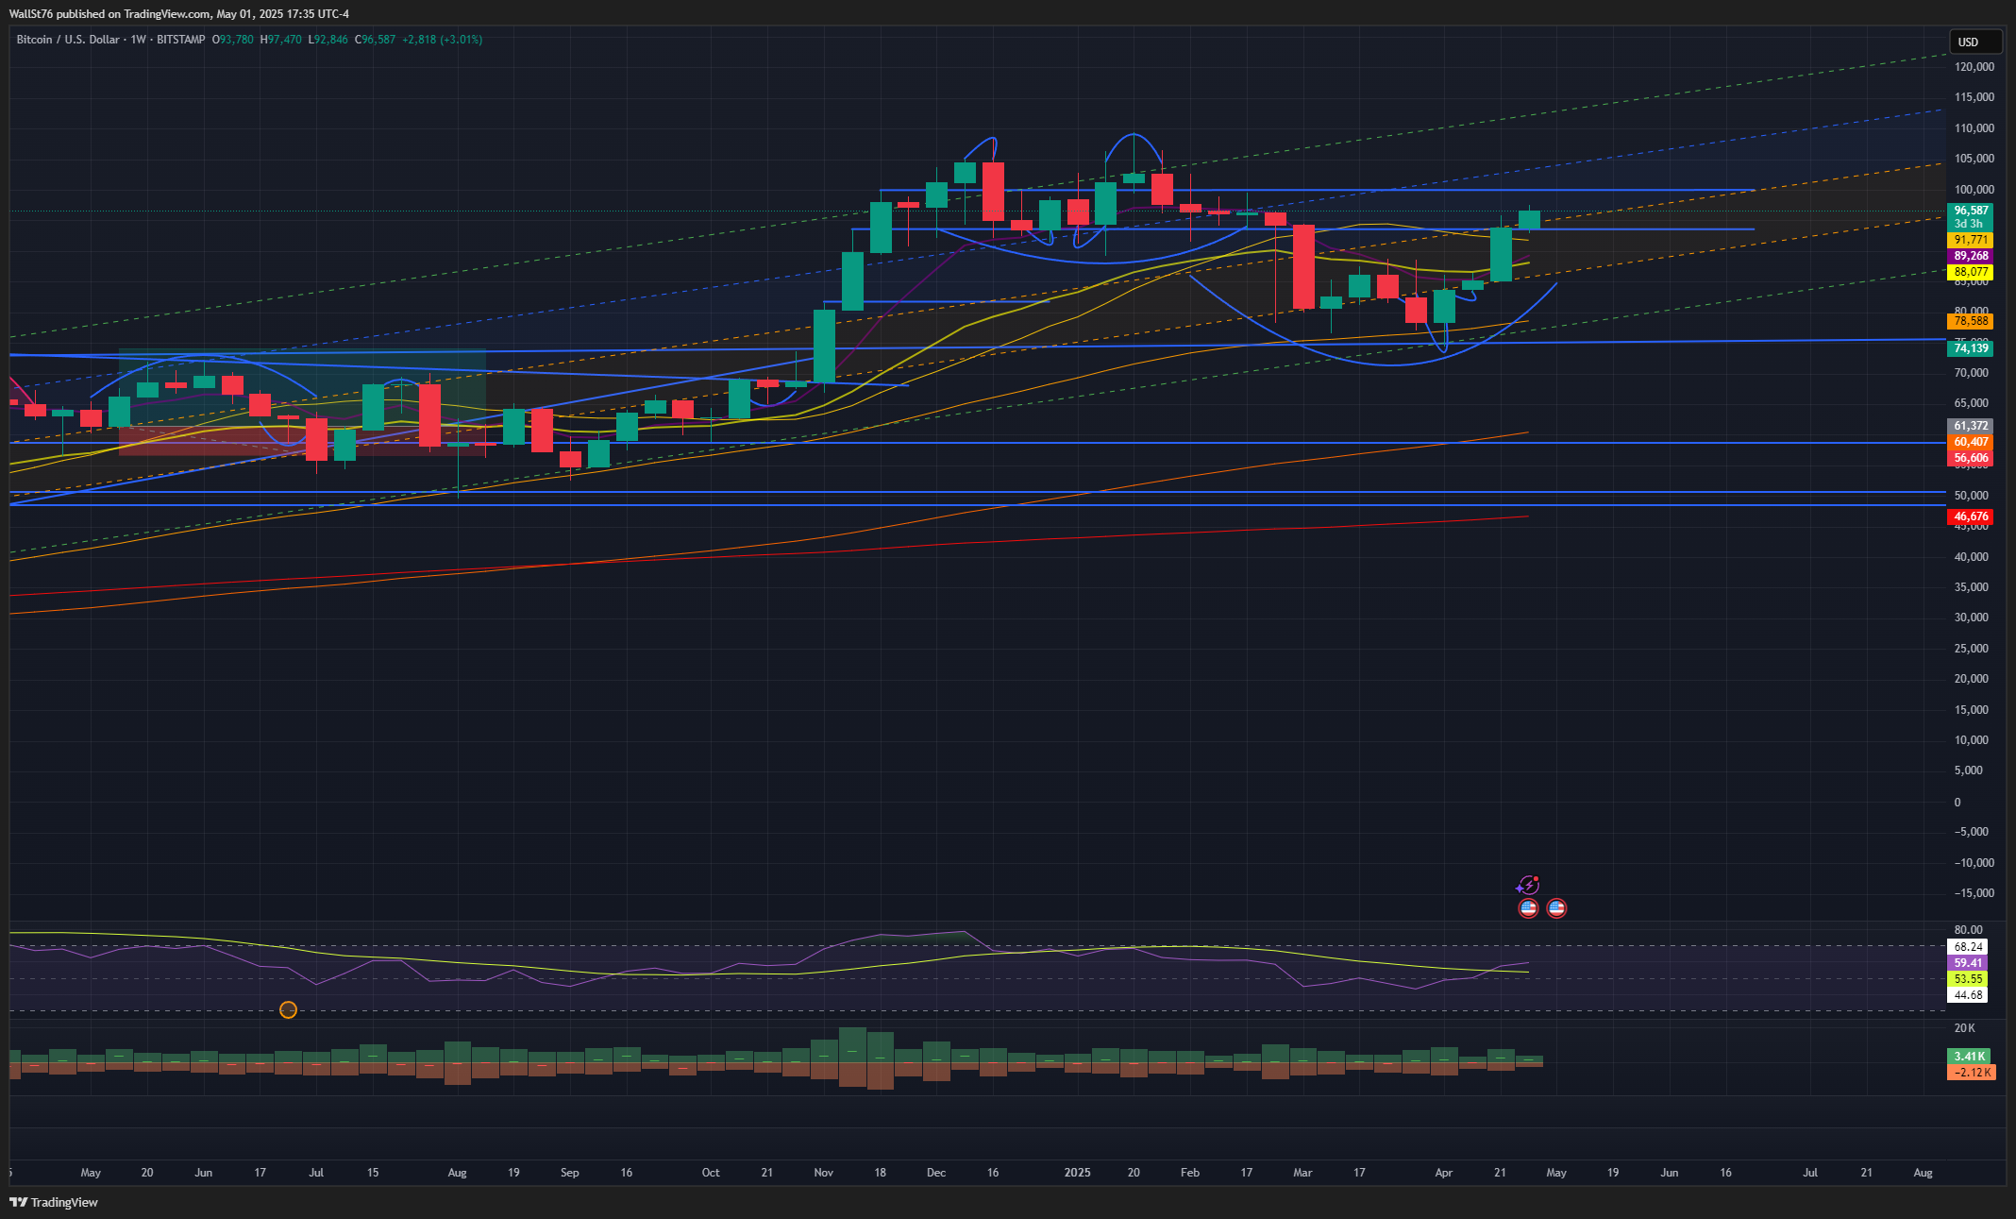Click the right US flag economic event icon
Image resolution: width=2016 pixels, height=1219 pixels.
coord(1556,908)
